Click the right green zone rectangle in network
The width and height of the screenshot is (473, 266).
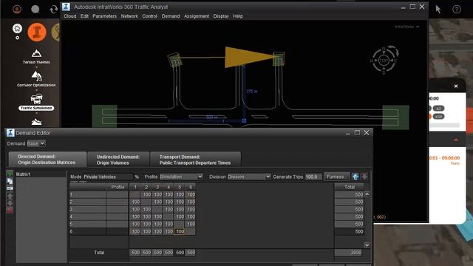396,117
